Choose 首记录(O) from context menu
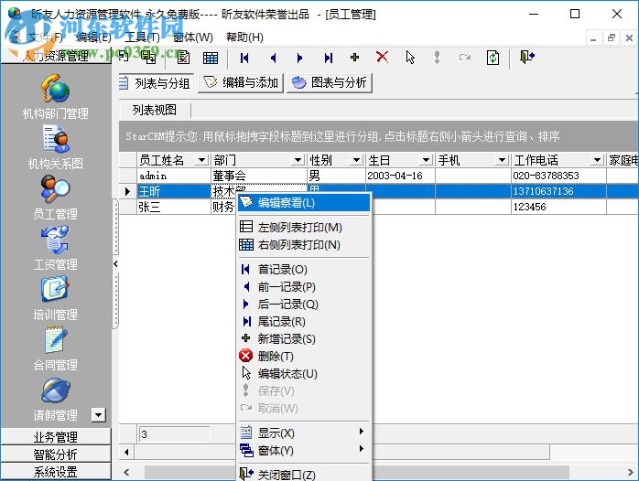639x481 pixels. click(304, 270)
